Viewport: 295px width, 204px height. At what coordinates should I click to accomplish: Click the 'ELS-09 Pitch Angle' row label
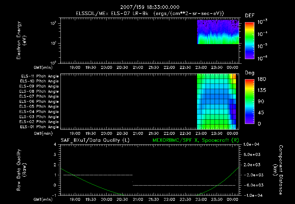[39, 86]
